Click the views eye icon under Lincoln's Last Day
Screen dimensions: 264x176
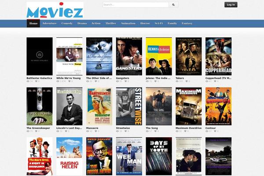58,131
